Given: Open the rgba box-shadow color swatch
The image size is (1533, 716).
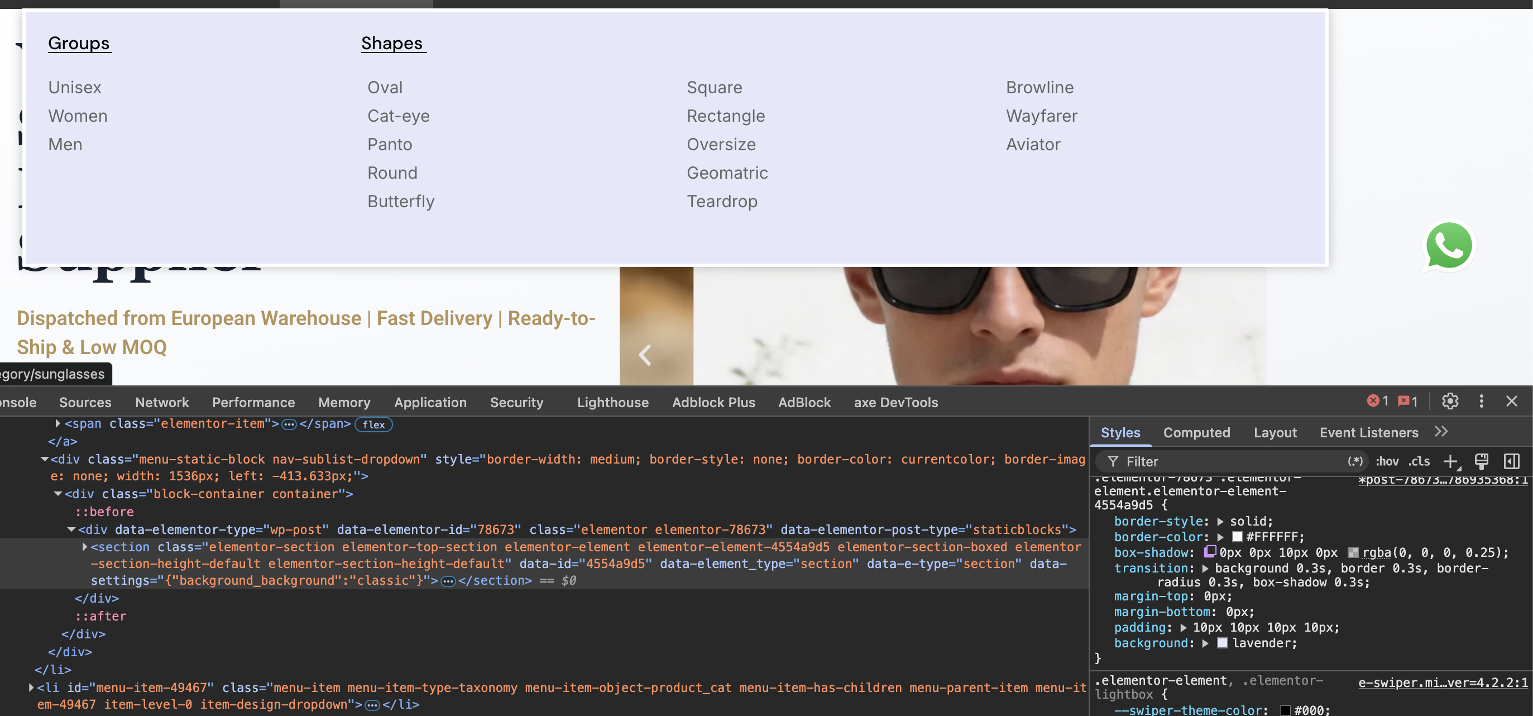Looking at the screenshot, I should click(x=1353, y=552).
